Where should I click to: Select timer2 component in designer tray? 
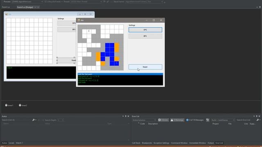click(x=23, y=105)
